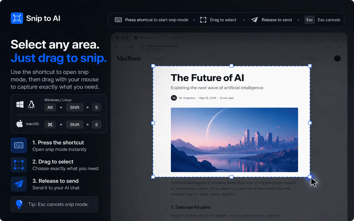Click the bottom-middle selection handle
The width and height of the screenshot is (354, 221).
(x=231, y=177)
